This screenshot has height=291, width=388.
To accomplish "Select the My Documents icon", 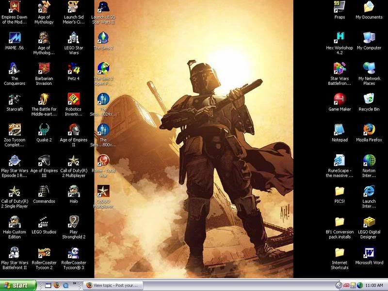I will coord(369,10).
